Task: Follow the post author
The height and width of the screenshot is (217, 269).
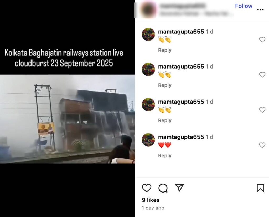Action: click(x=244, y=6)
